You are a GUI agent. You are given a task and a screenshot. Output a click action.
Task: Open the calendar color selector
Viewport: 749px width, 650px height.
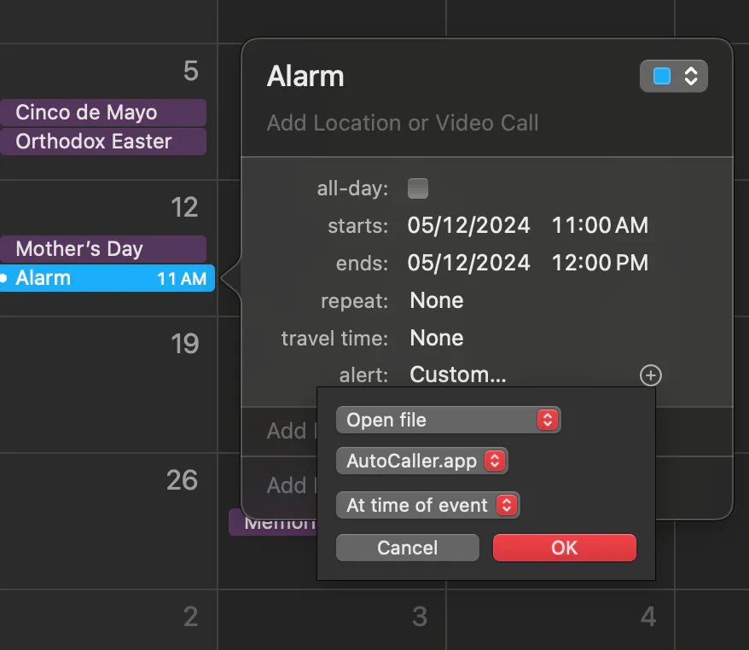click(x=673, y=76)
